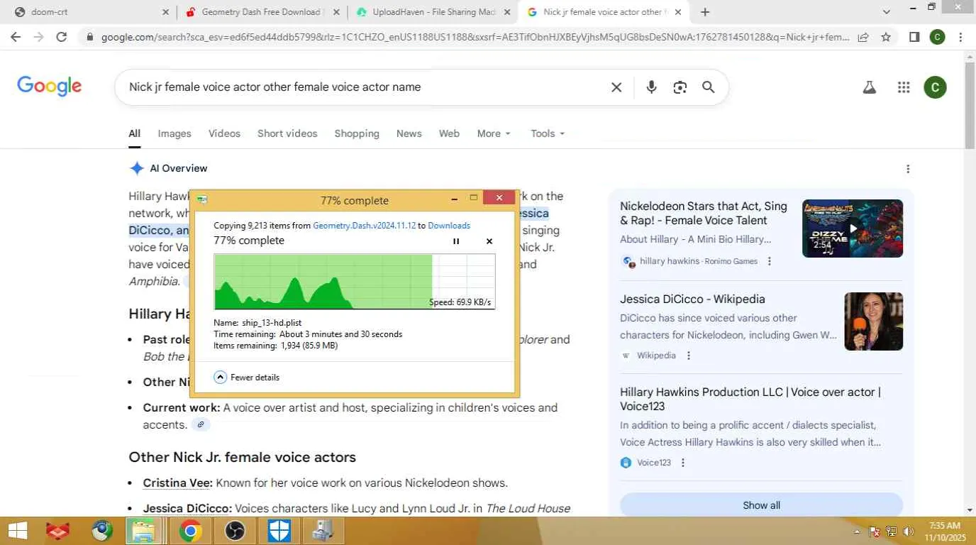Share this page from the address bar
Screen dimensions: 976x545
point(863,37)
